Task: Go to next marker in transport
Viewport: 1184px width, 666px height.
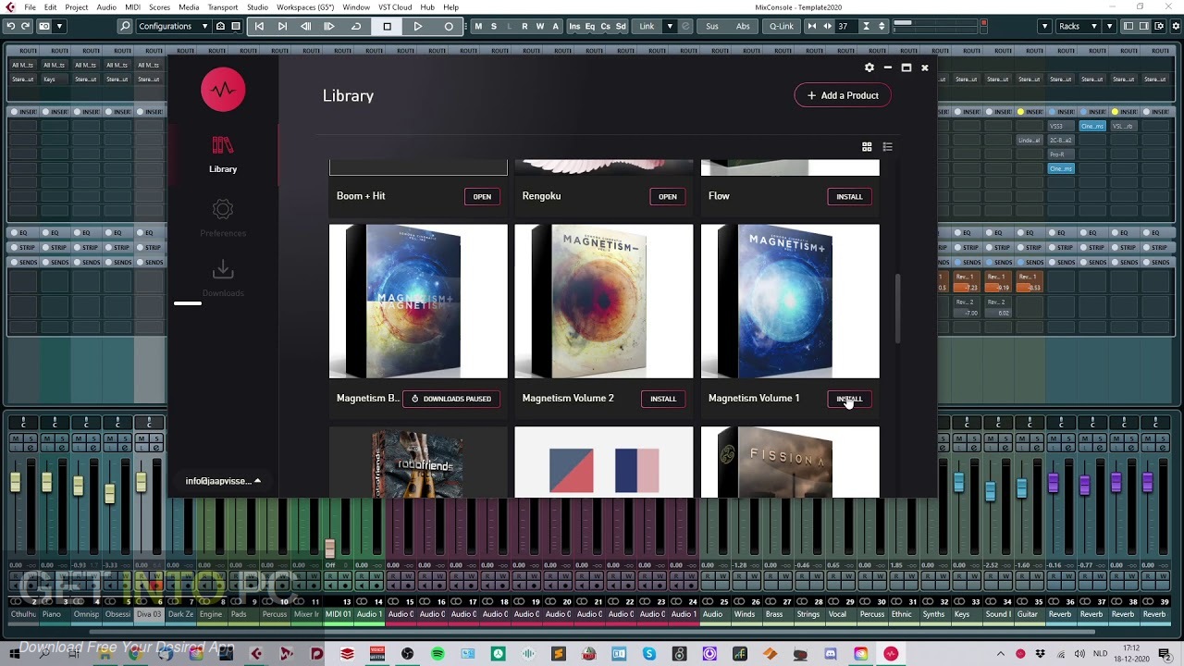Action: click(x=282, y=26)
